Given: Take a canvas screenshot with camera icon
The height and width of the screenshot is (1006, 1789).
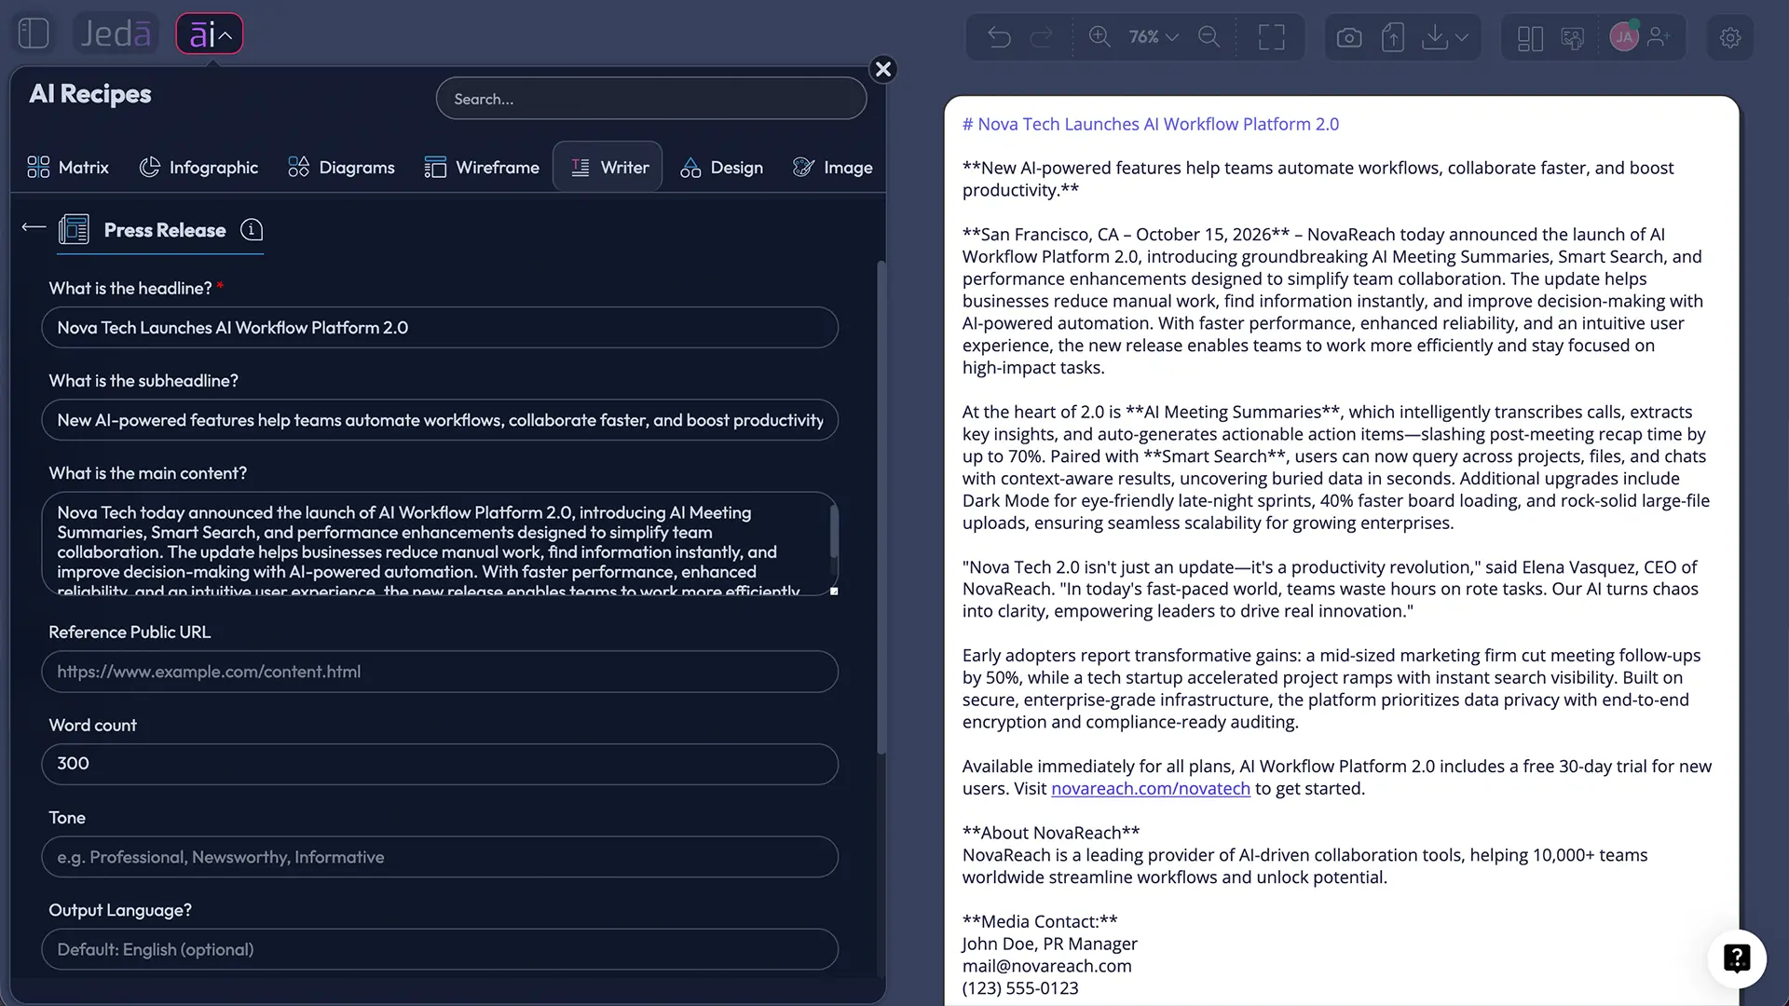Looking at the screenshot, I should click(1348, 38).
